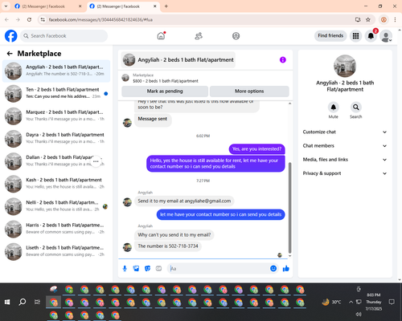Expand Media, files and links section

click(345, 160)
